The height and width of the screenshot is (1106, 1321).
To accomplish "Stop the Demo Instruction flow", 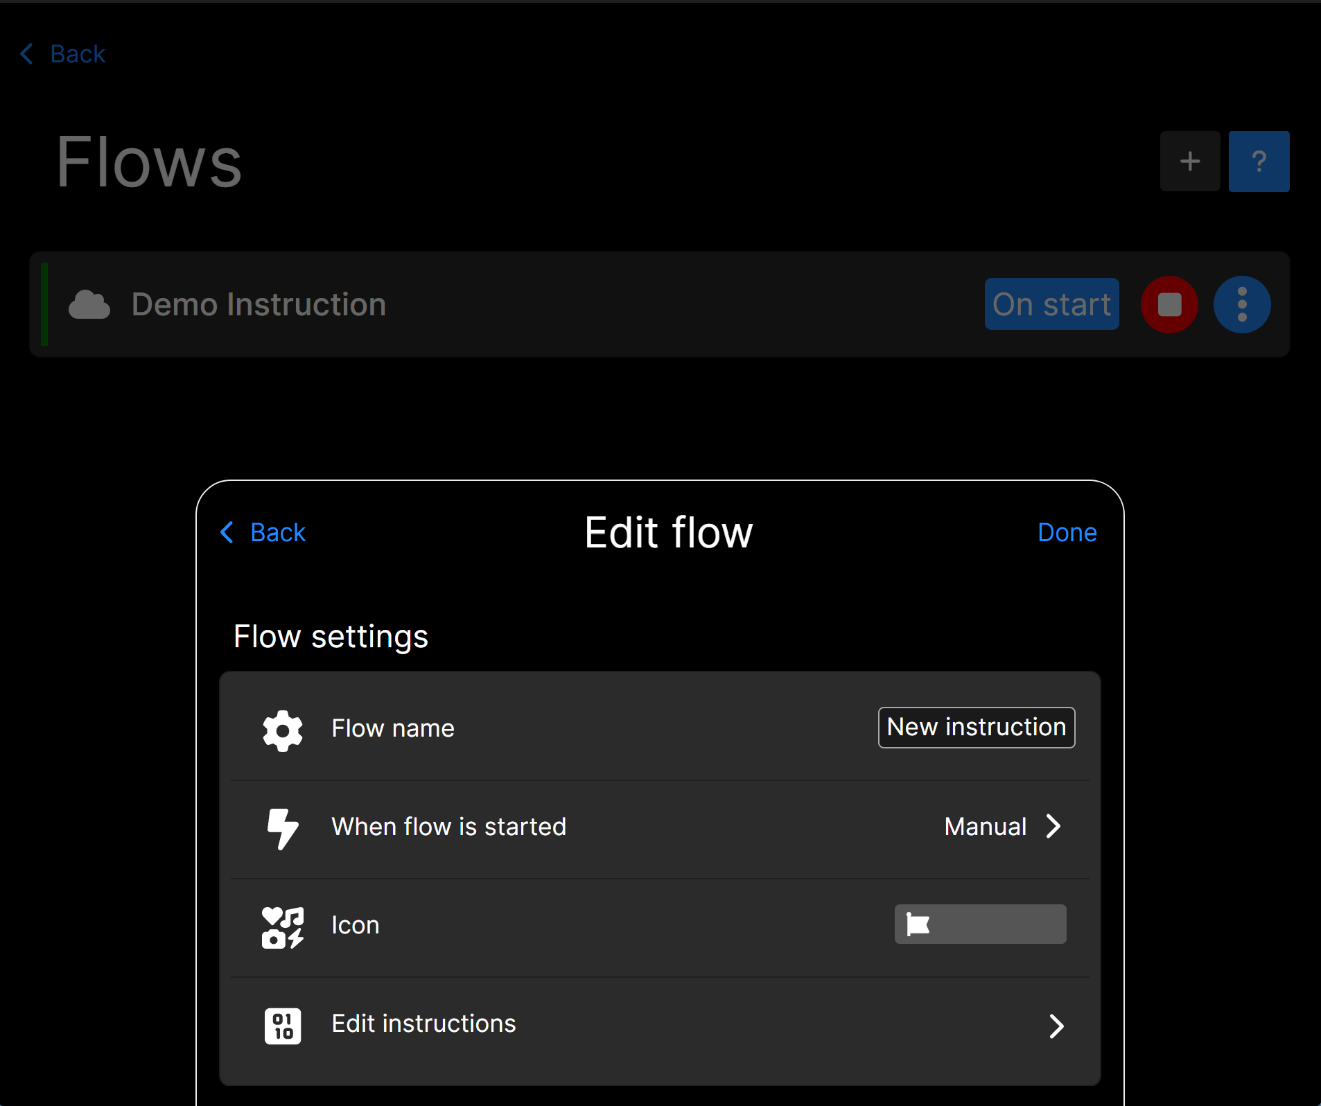I will point(1169,304).
